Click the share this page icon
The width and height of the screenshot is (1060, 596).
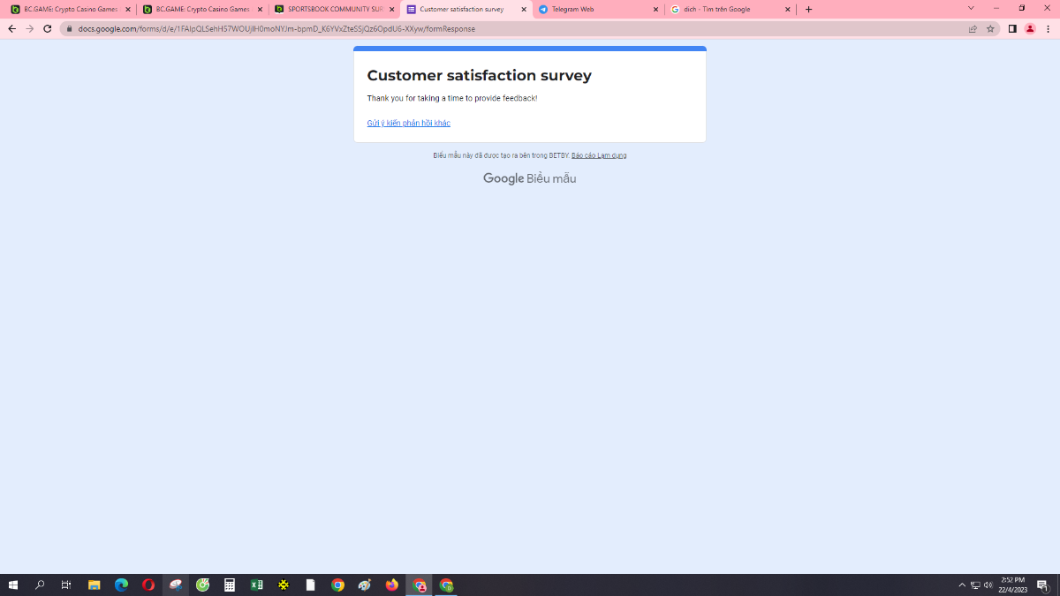pos(973,28)
